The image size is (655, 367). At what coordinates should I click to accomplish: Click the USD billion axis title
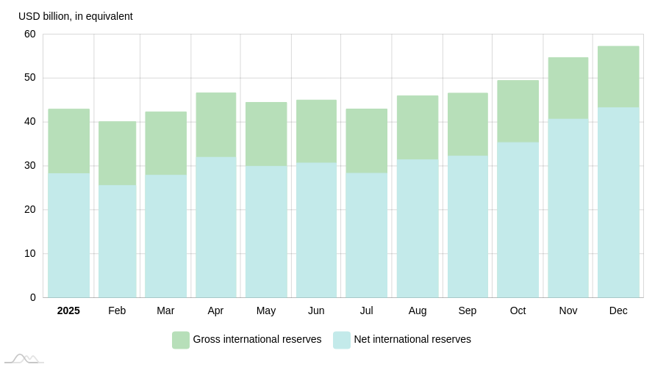[x=76, y=16]
